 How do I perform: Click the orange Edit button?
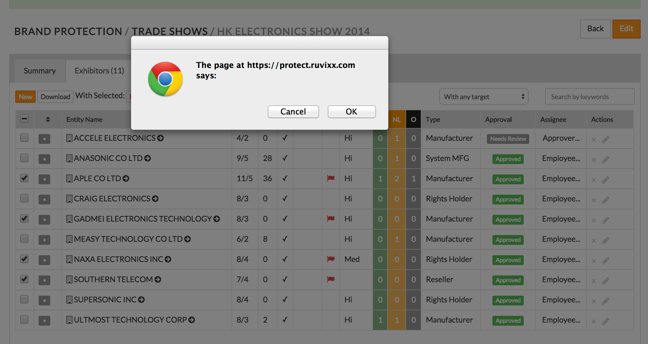pyautogui.click(x=626, y=29)
